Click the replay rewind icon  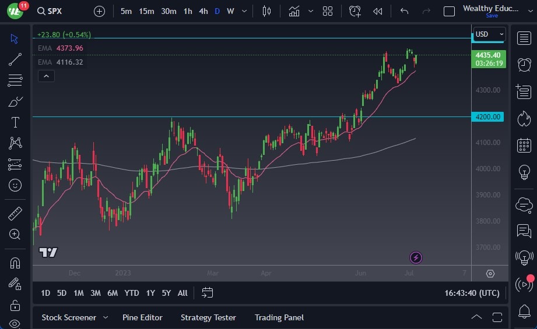click(x=378, y=11)
